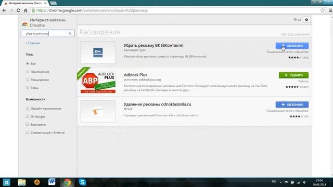Viewport: 333px width, 187px height.
Task: Click источник: adblockplus.org text
Action: pos(142,79)
